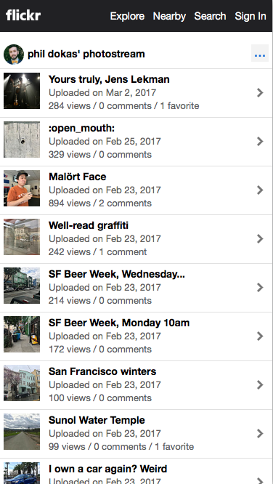273x484 pixels.
Task: Open phil dokas' profile avatar
Action: tap(14, 55)
